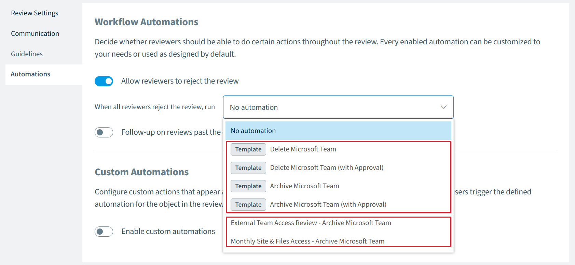575x265 pixels.
Task: Disable Allow reviewers to reject the review
Action: click(x=104, y=81)
